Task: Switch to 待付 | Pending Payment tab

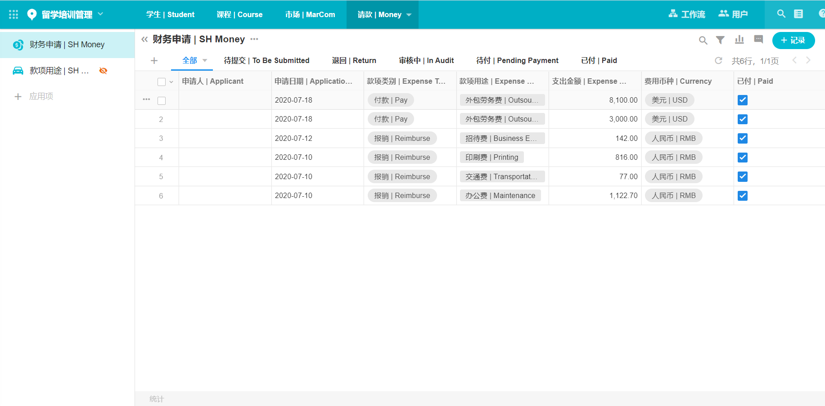Action: point(517,60)
